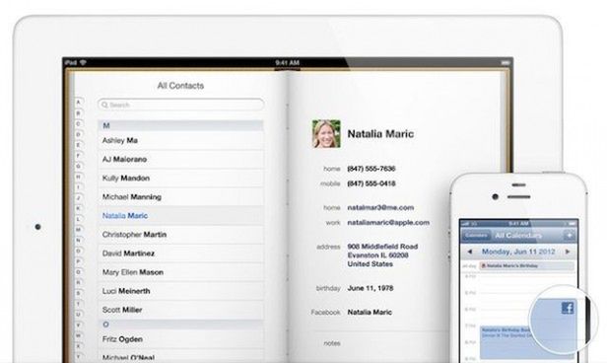Tap the iPad Wi-Fi status icon
This screenshot has height=363, width=607.
(x=83, y=62)
